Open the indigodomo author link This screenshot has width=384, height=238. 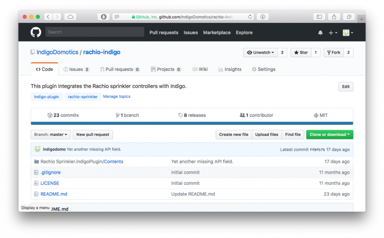click(54, 149)
